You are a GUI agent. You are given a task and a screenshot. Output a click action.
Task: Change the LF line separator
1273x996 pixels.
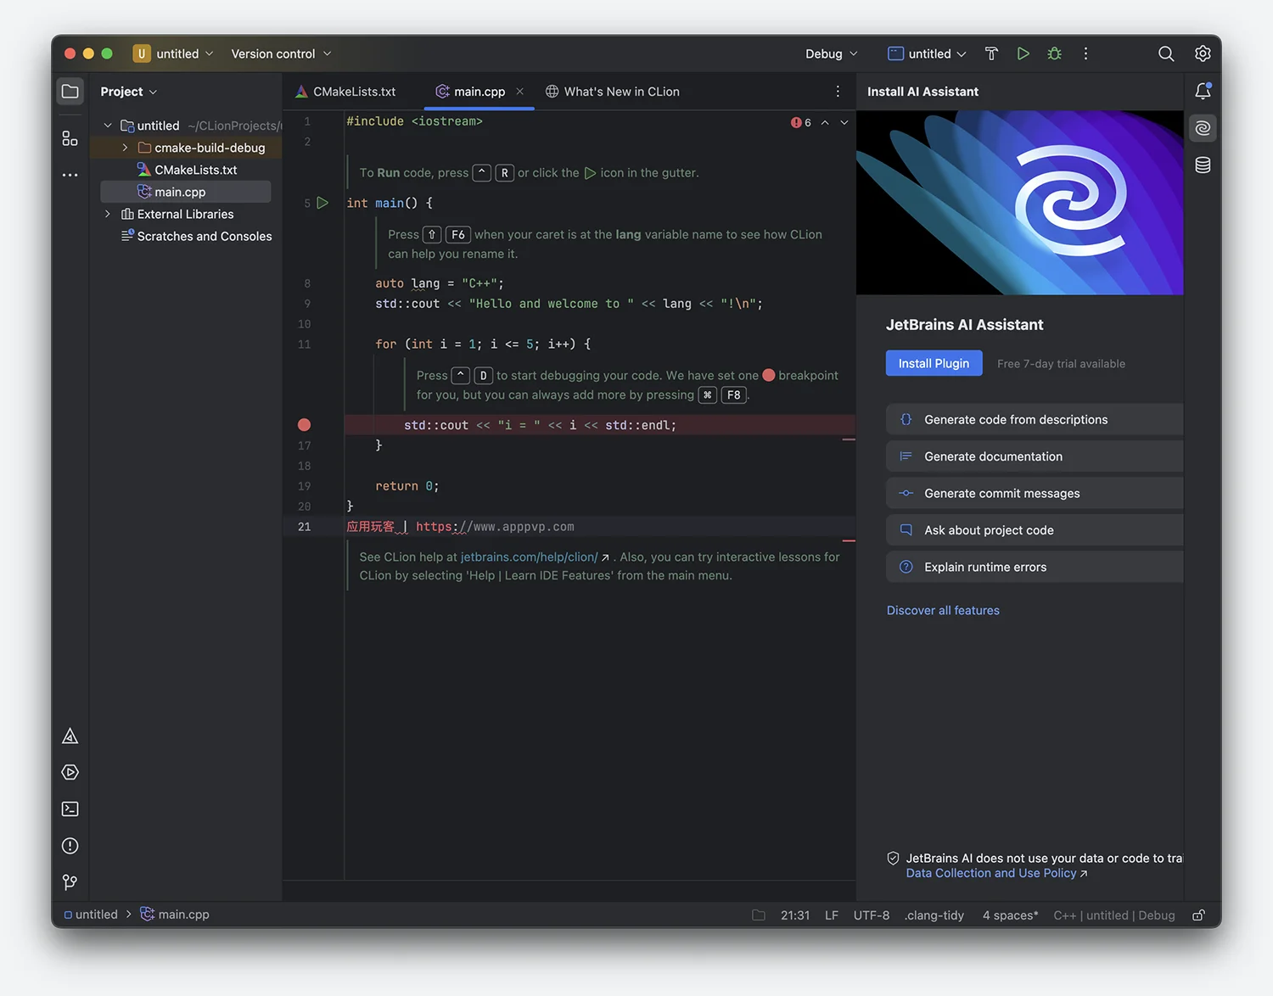[832, 915]
